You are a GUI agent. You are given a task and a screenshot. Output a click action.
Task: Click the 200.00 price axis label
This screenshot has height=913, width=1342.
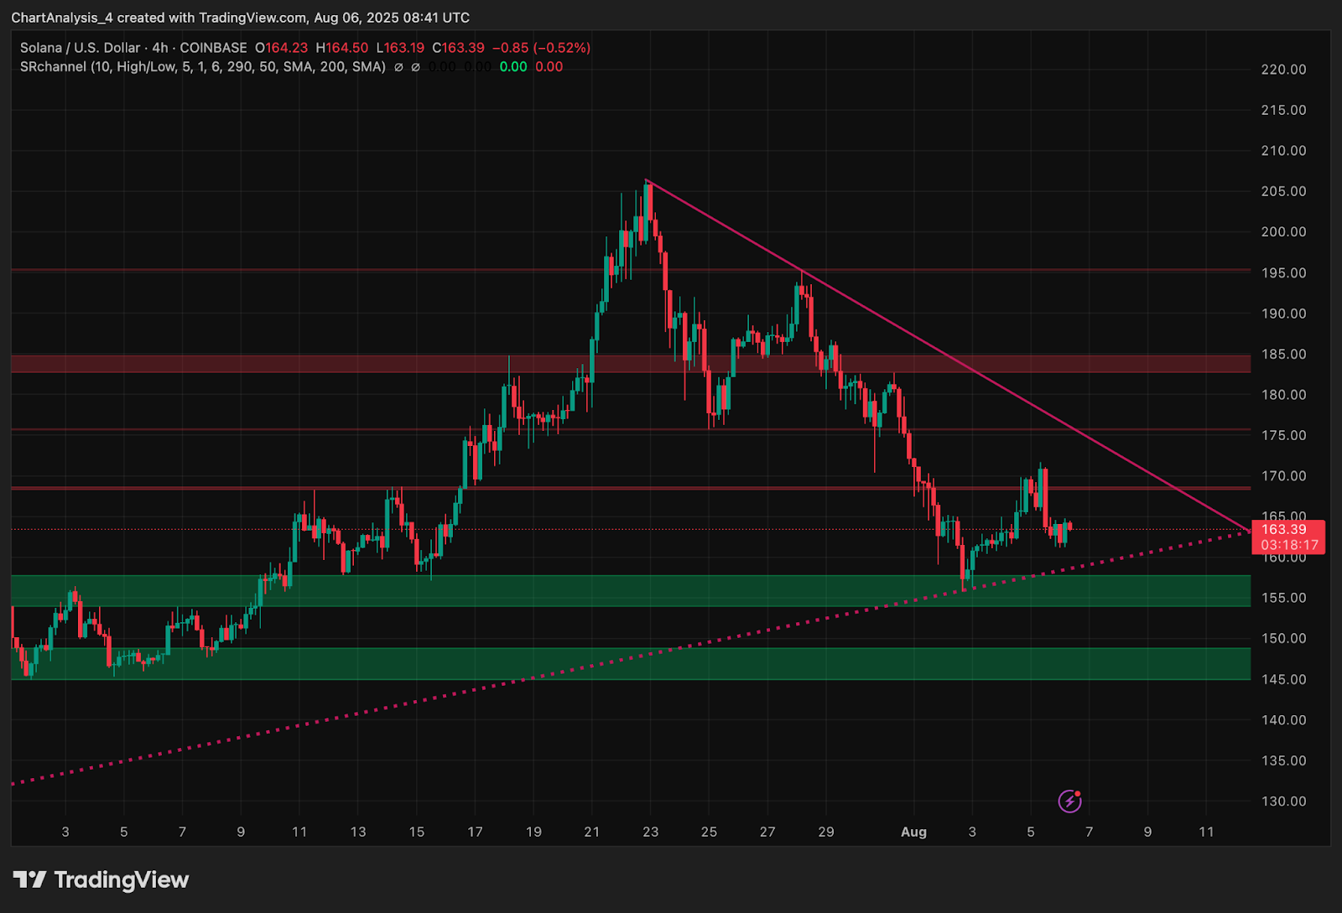point(1283,232)
